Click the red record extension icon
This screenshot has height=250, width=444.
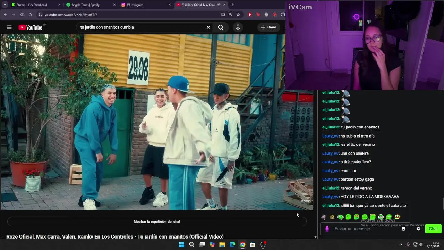coord(275,15)
